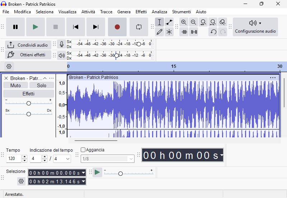Enable the Aggancia snap checkbox
Image resolution: width=287 pixels, height=198 pixels.
[83, 150]
